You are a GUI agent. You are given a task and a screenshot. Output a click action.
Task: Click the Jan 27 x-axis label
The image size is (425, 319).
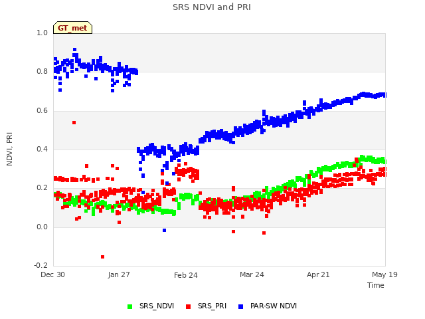tap(119, 274)
